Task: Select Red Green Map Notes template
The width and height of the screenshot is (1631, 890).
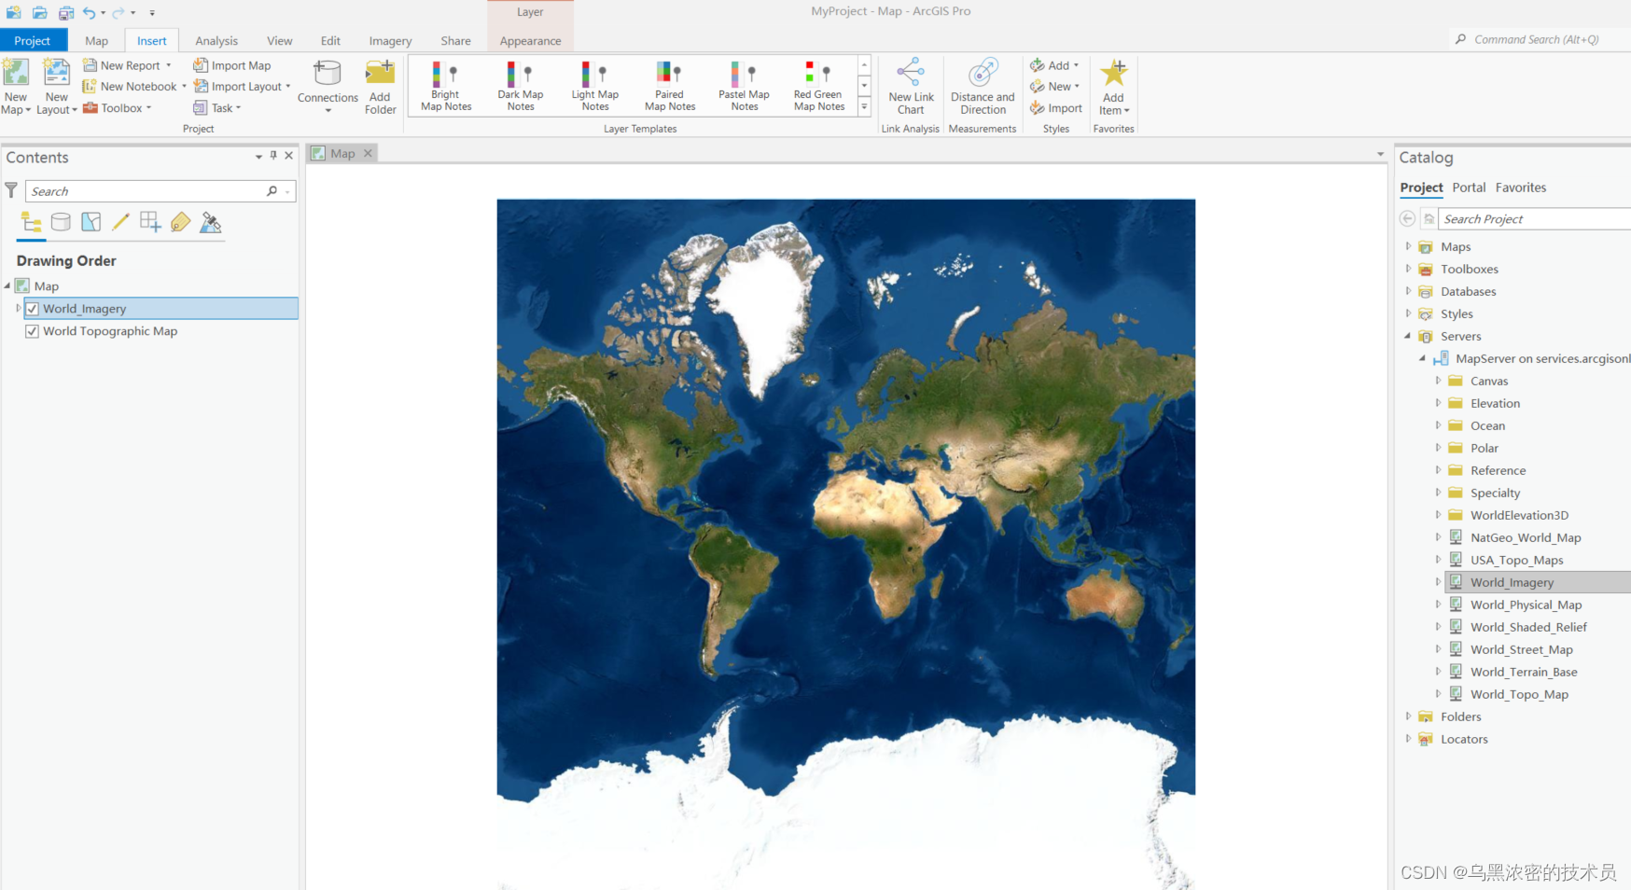Action: tap(819, 86)
